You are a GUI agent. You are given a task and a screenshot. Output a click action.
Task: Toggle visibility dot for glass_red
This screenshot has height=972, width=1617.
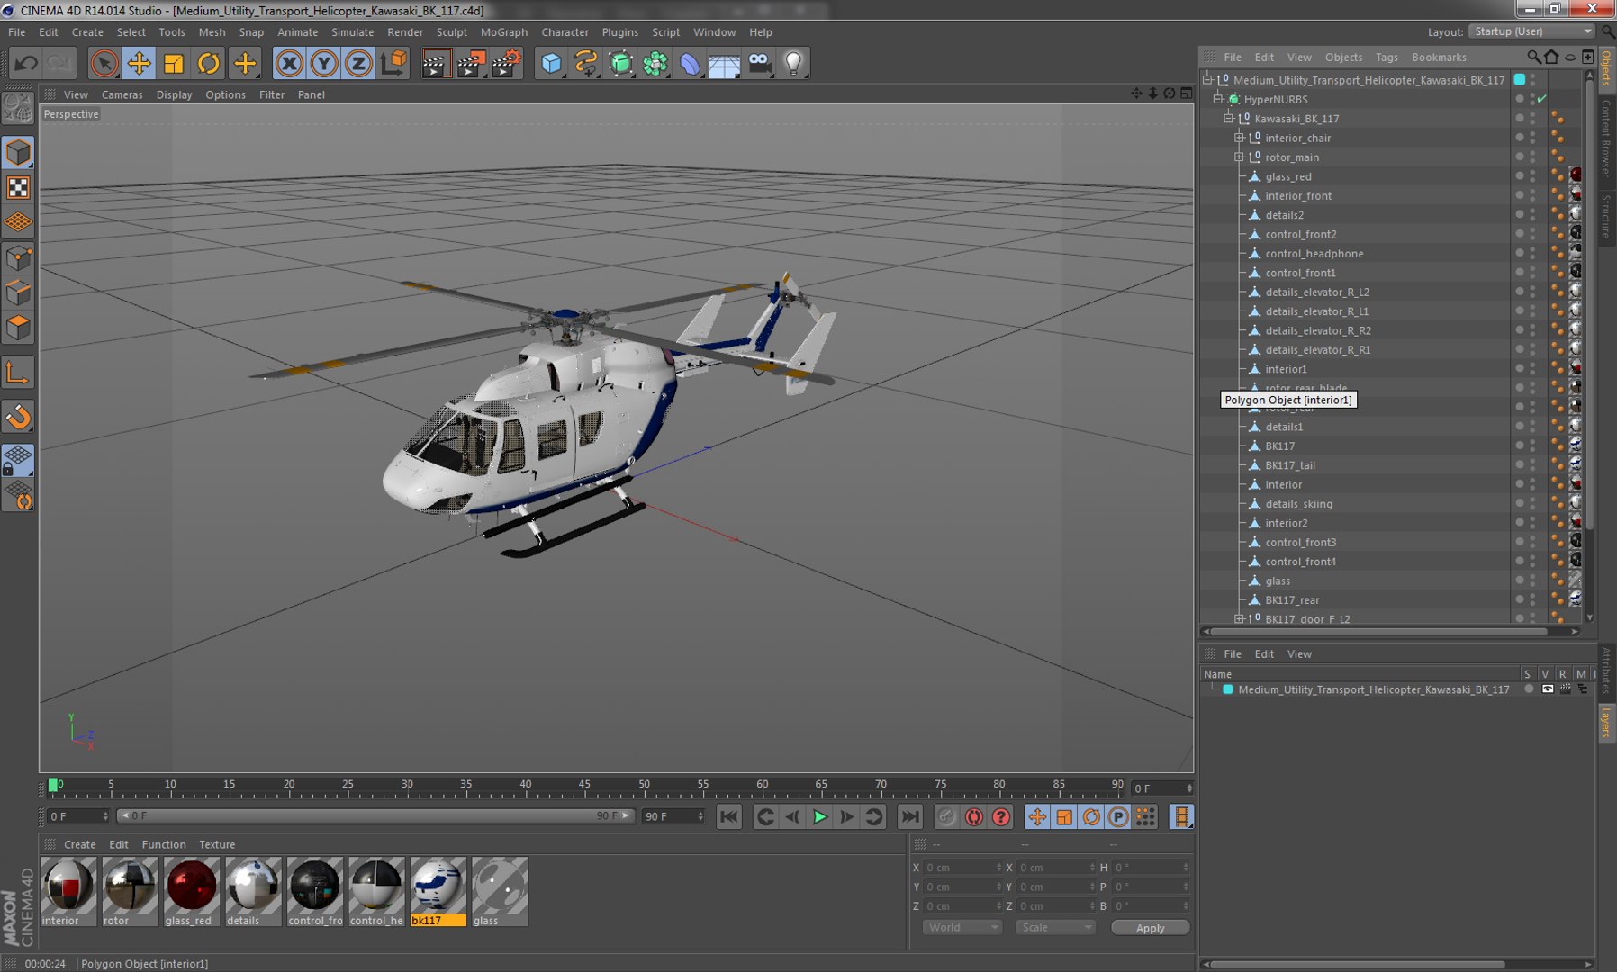pos(1520,175)
